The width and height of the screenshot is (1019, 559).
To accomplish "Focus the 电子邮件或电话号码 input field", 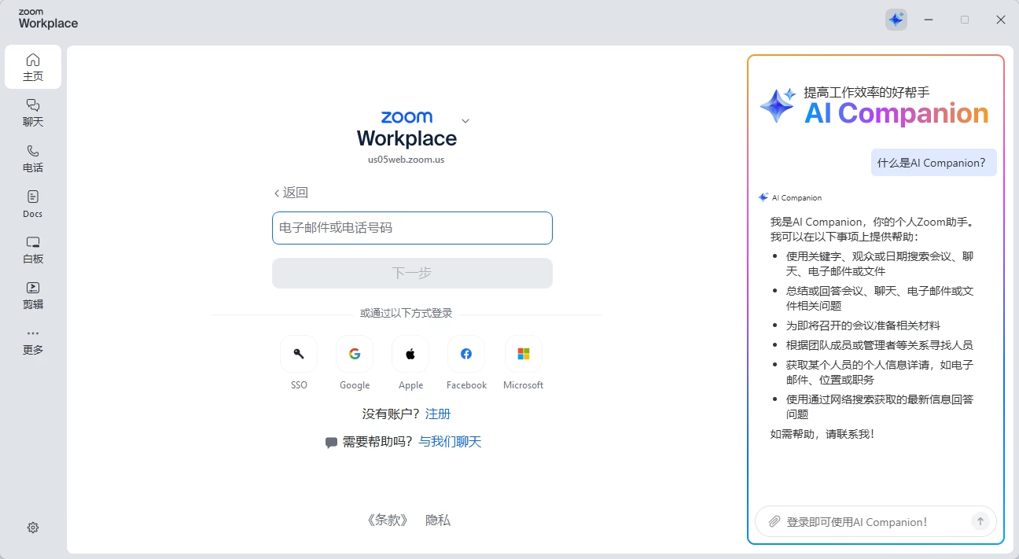I will pyautogui.click(x=412, y=228).
